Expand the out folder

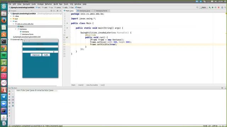tap(11, 19)
